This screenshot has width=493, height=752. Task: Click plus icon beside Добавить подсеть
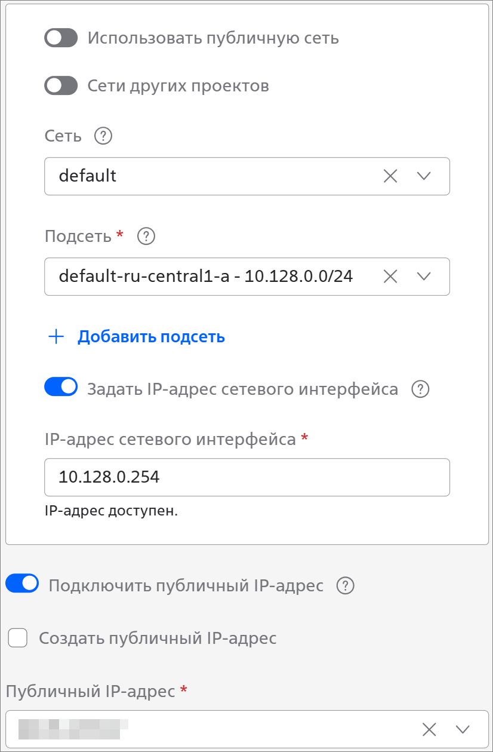[x=56, y=337]
